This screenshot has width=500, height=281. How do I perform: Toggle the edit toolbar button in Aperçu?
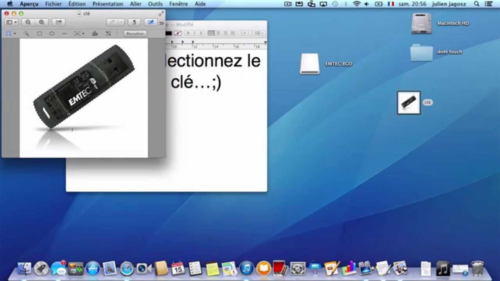coord(151,22)
